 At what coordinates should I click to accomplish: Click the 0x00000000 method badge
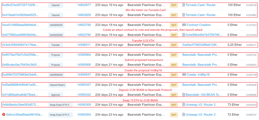(x=56, y=35)
